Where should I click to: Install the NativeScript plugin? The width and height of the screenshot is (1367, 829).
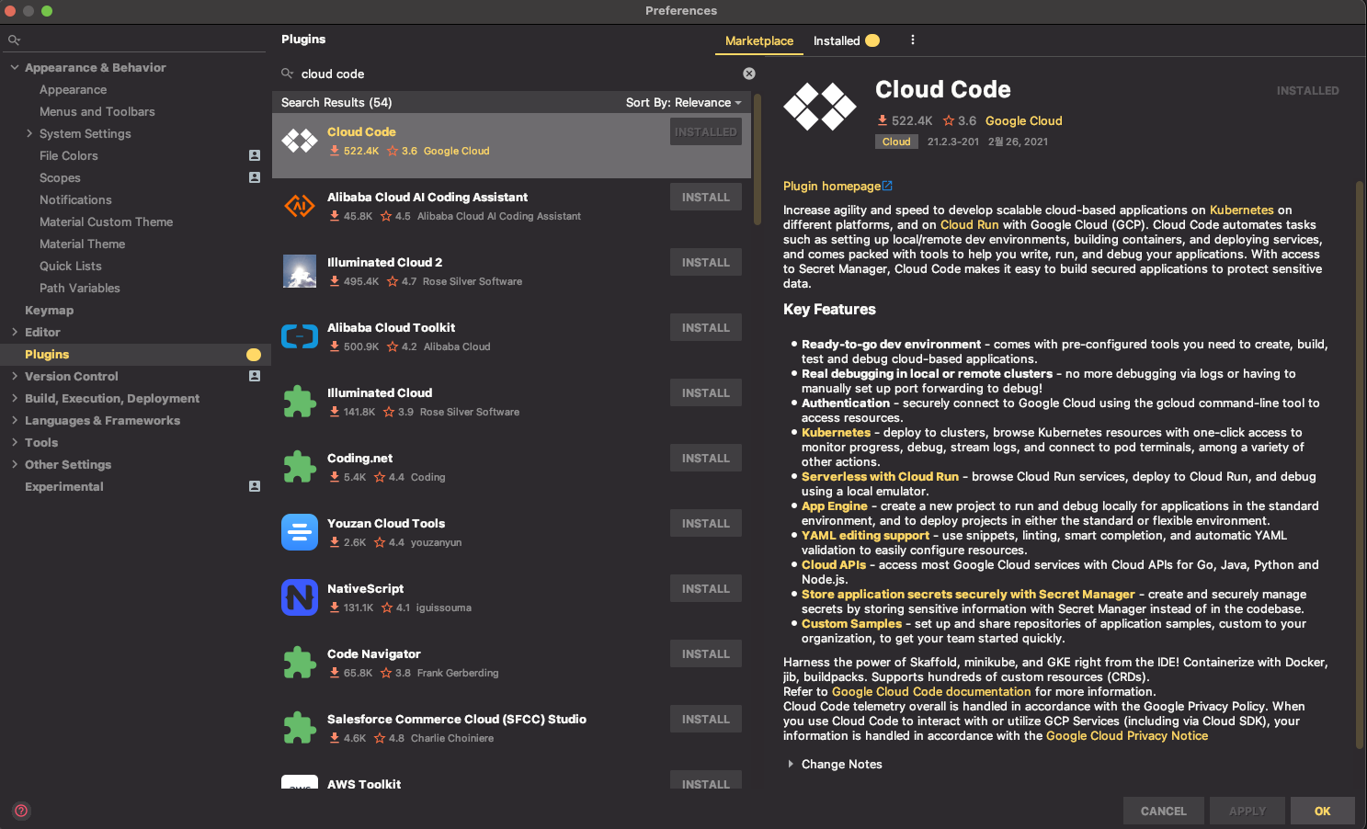[x=705, y=588]
